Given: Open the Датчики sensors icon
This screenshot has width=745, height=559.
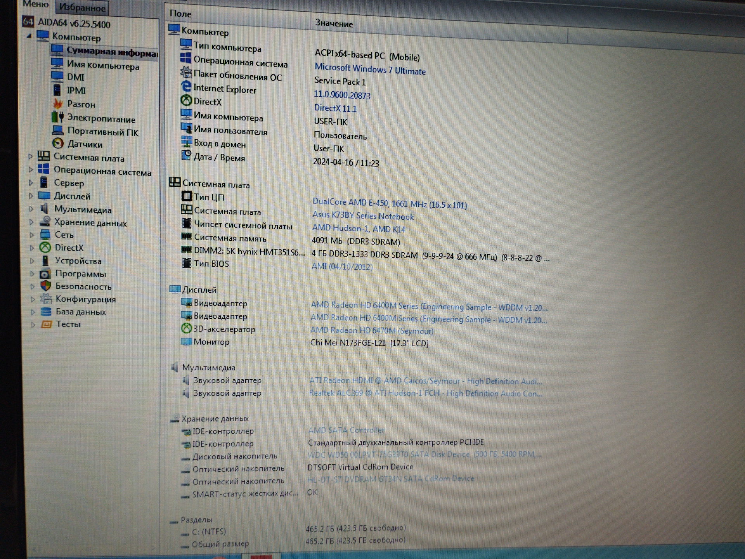Looking at the screenshot, I should (58, 143).
